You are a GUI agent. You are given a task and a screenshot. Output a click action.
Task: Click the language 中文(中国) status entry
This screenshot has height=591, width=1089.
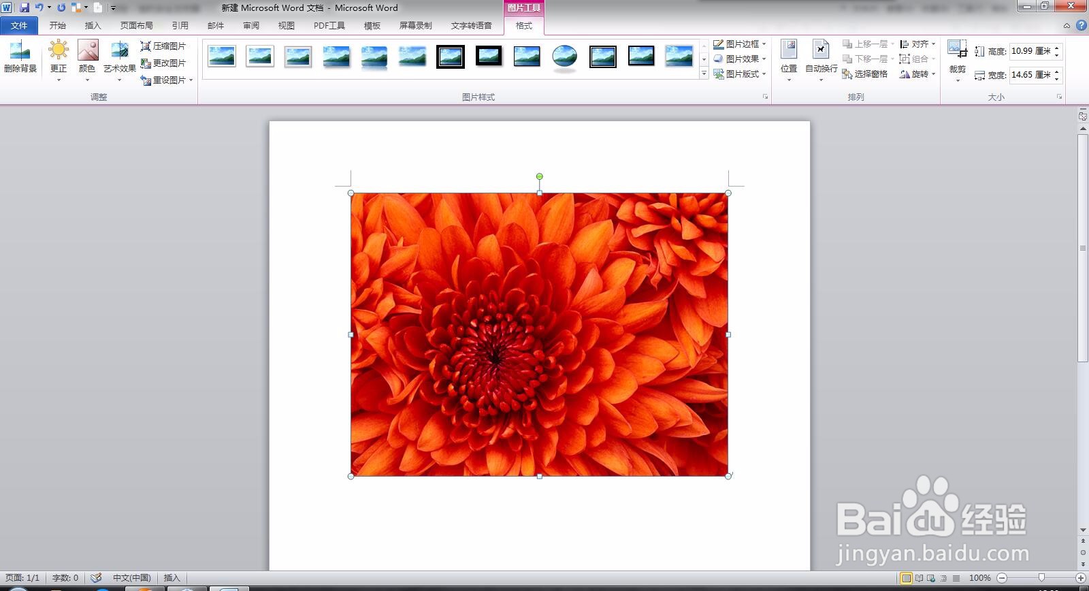(132, 578)
